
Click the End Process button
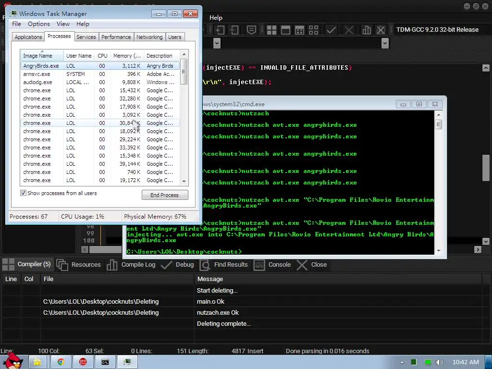(x=165, y=195)
